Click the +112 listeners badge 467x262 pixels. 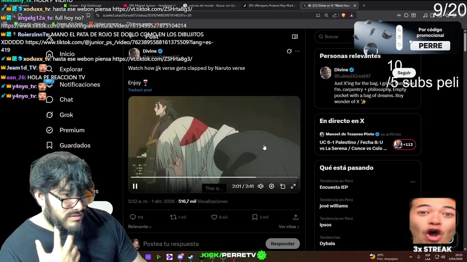point(404,144)
